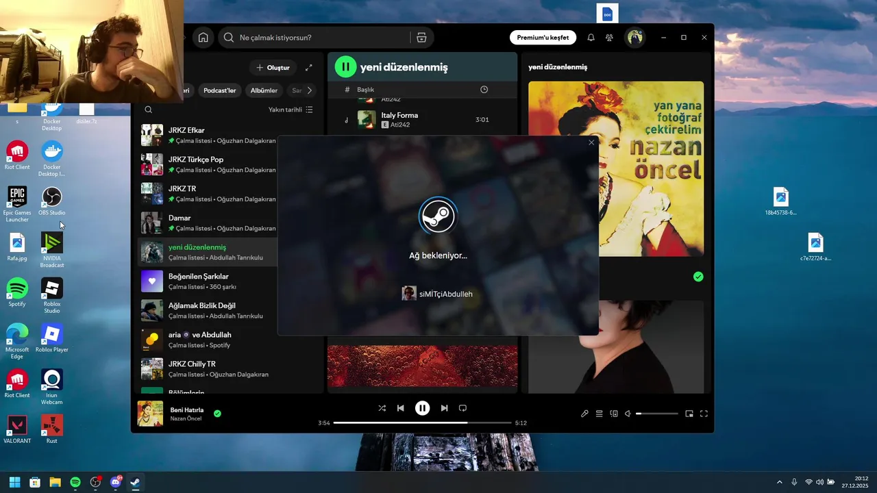877x493 pixels.
Task: Click the Oluştur create button
Action: pyautogui.click(x=273, y=68)
